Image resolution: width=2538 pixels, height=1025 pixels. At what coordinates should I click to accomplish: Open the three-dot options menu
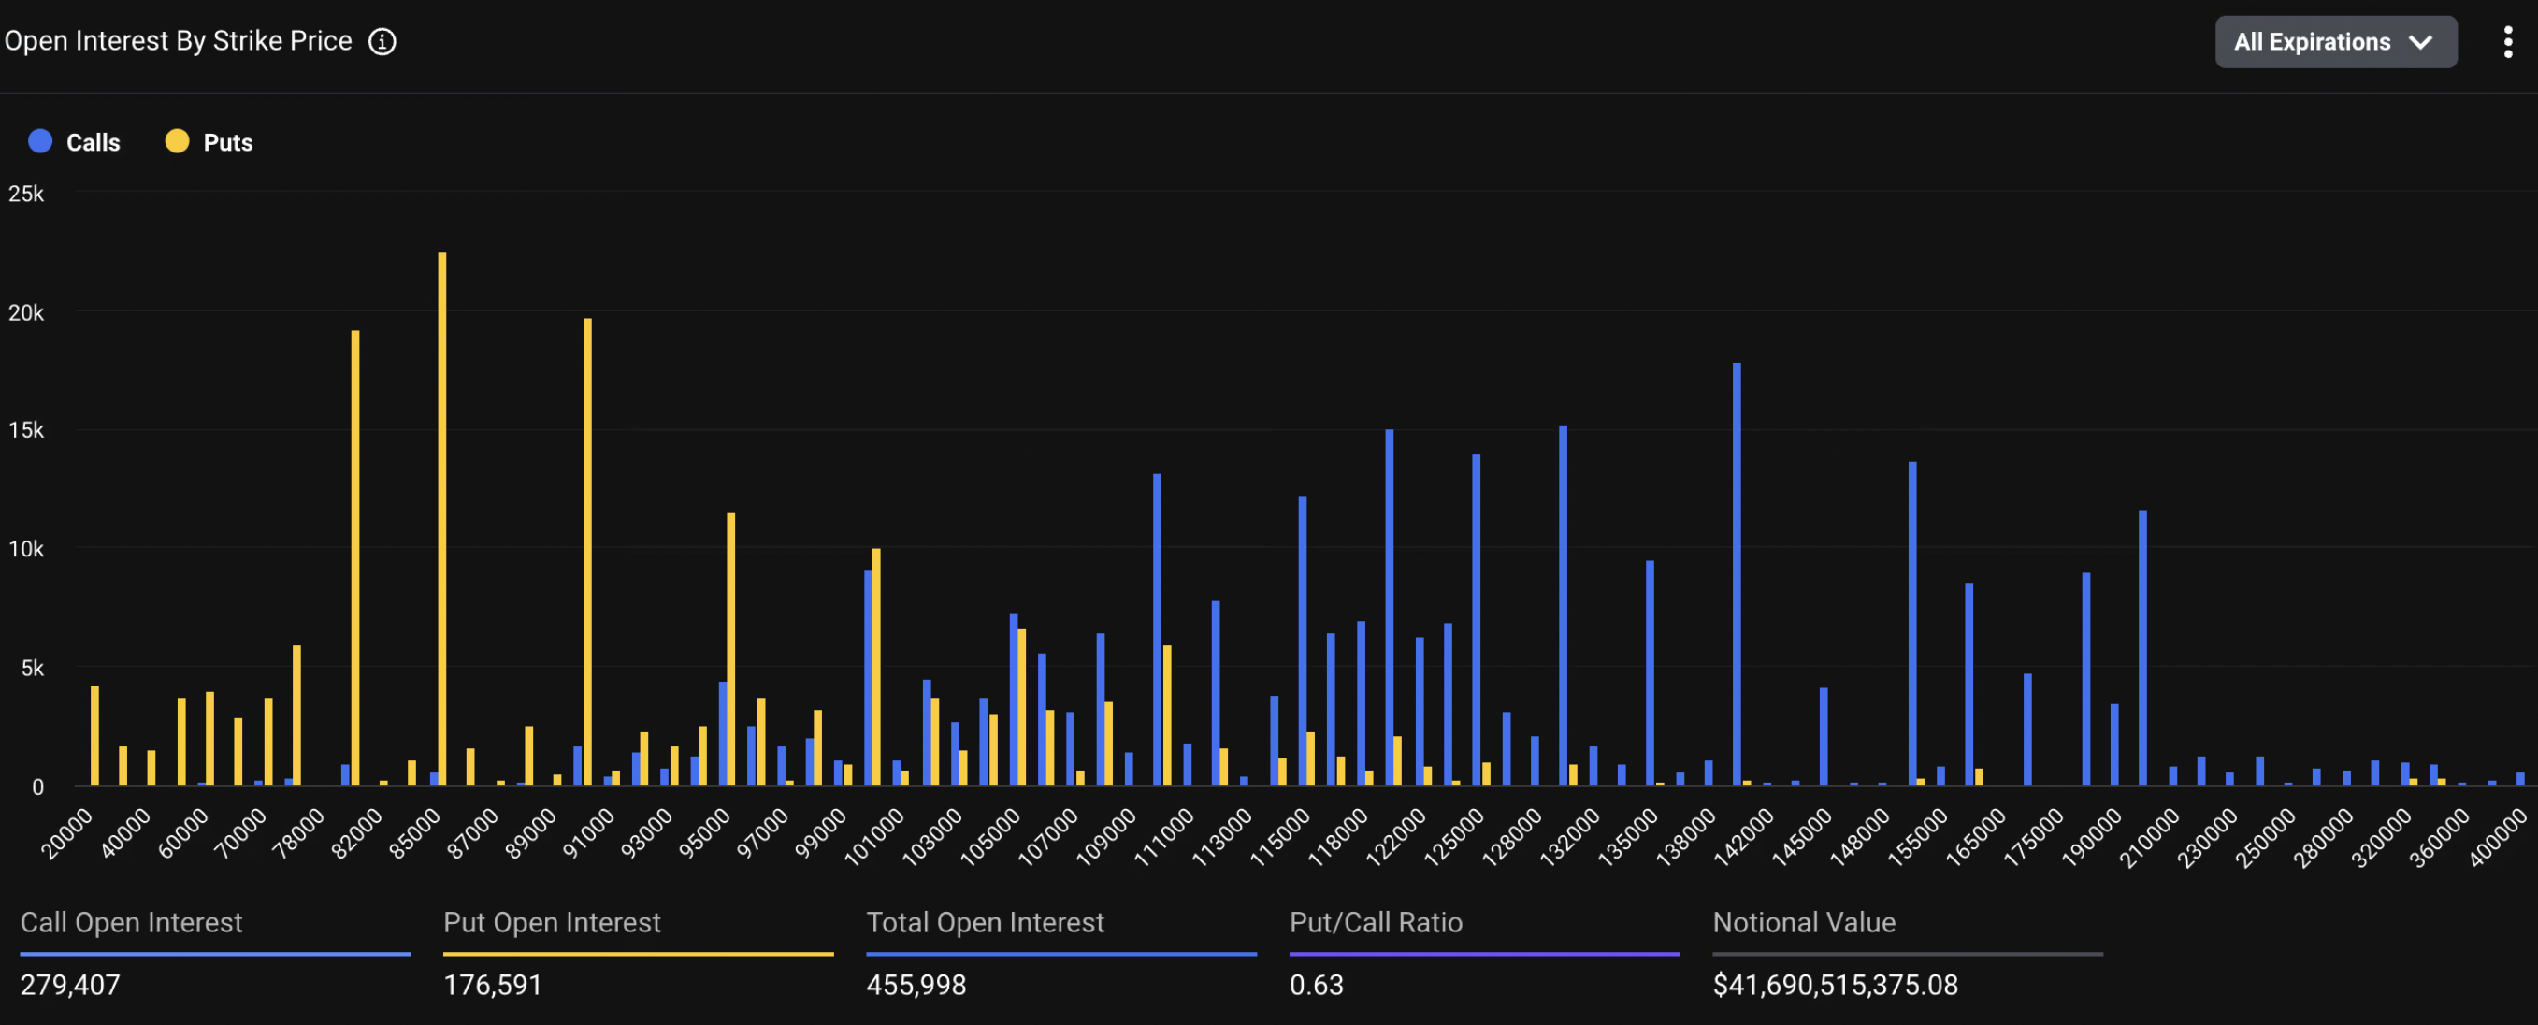[x=2506, y=41]
